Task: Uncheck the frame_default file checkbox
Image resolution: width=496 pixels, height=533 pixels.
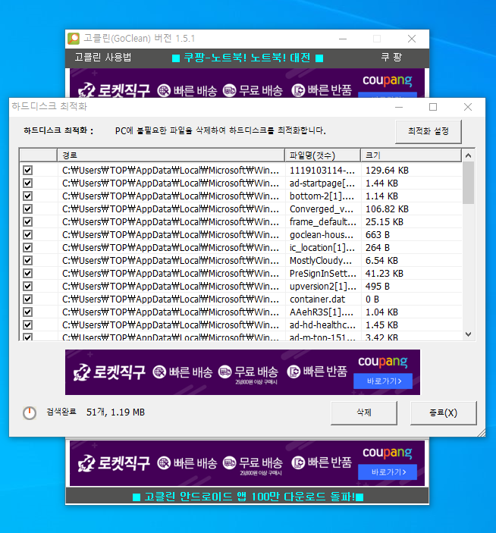Action: click(27, 221)
